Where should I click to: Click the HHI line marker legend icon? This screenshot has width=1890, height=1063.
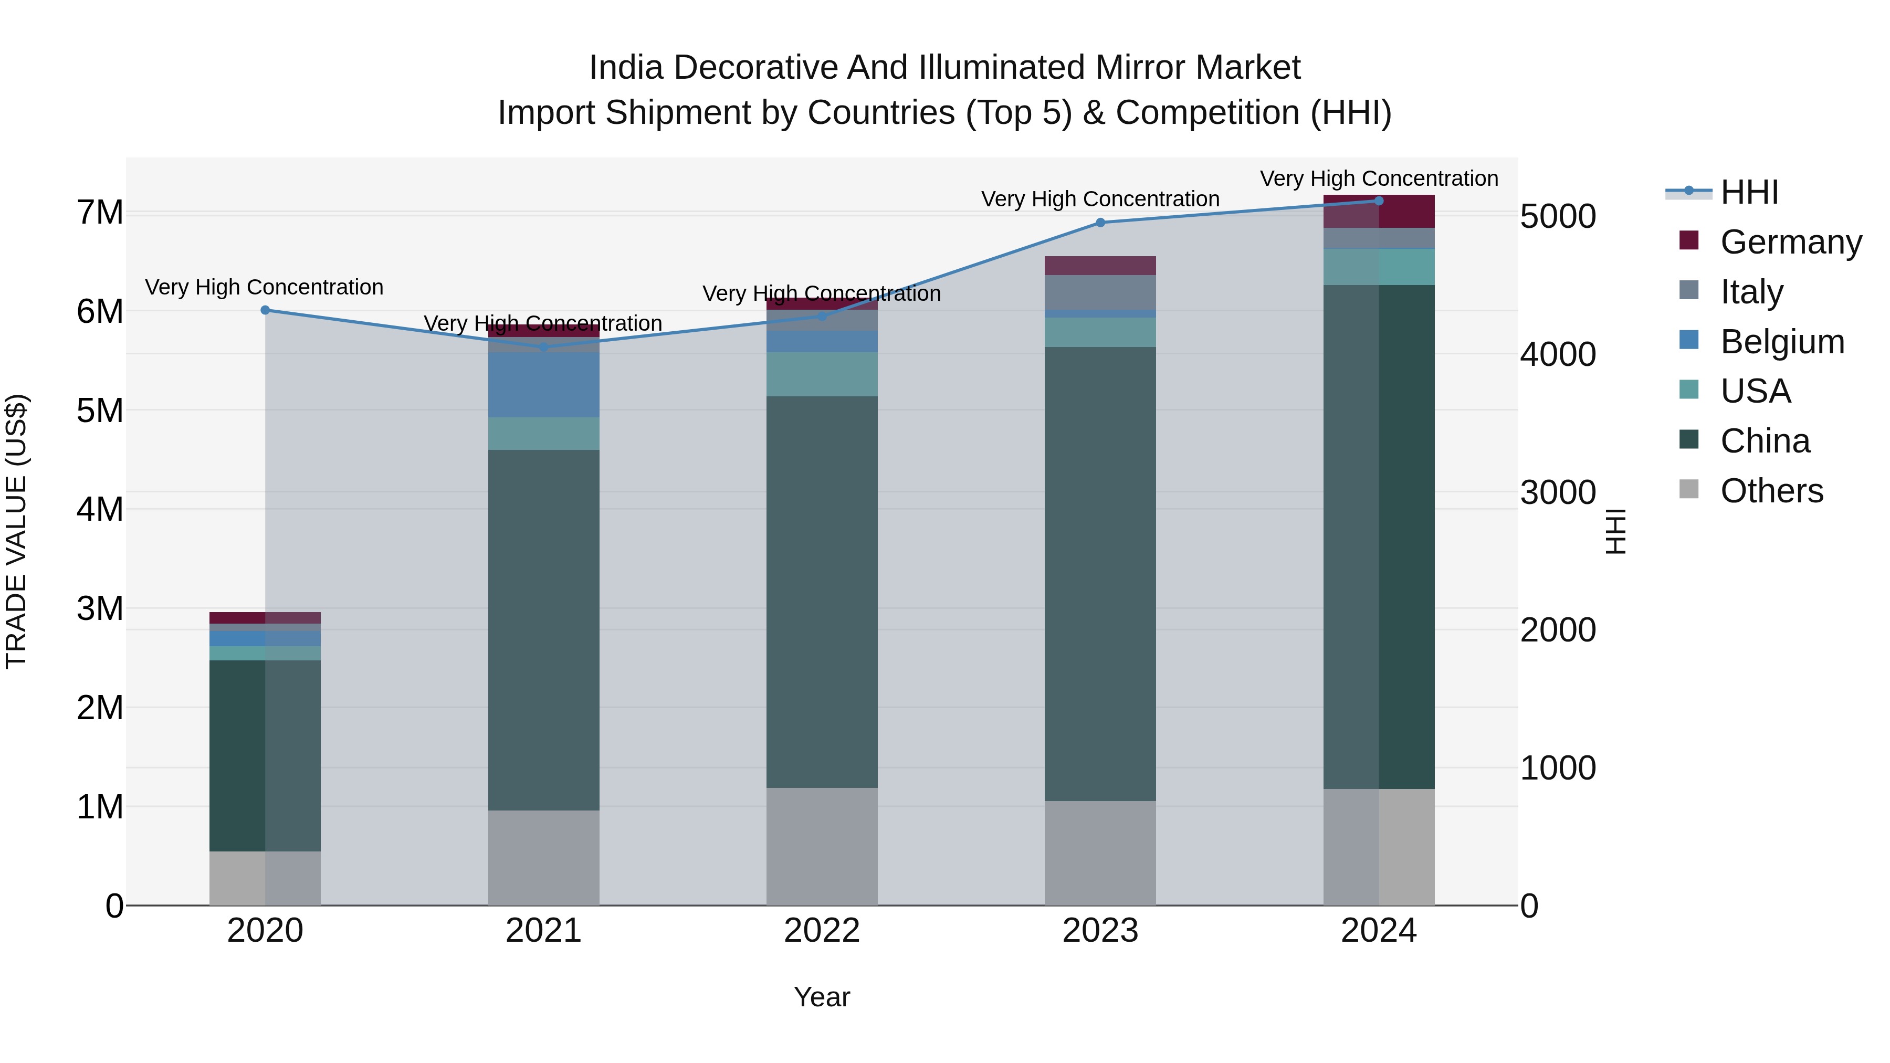[x=1689, y=191]
